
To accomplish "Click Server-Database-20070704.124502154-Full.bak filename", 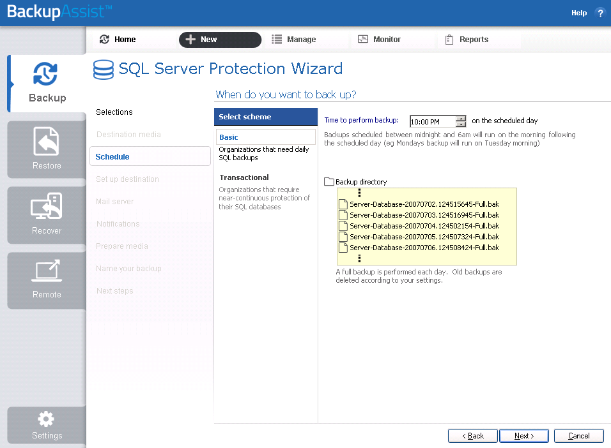I will pyautogui.click(x=424, y=226).
